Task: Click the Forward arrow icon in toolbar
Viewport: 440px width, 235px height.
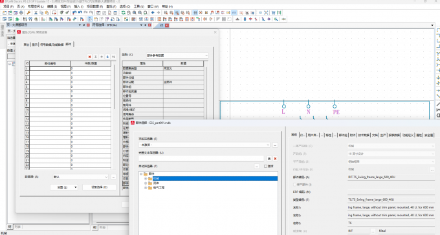Action: (159, 13)
